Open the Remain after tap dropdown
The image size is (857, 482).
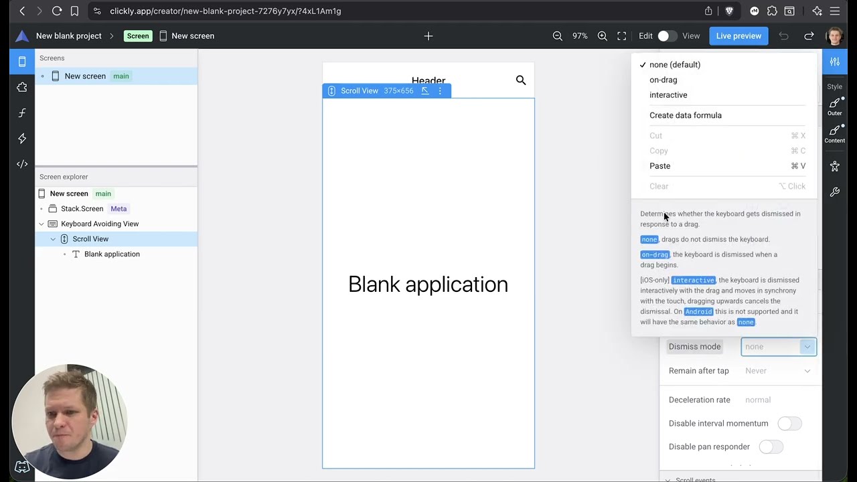click(x=779, y=371)
